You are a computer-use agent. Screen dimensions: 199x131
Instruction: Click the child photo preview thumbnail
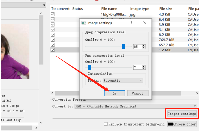(15, 52)
